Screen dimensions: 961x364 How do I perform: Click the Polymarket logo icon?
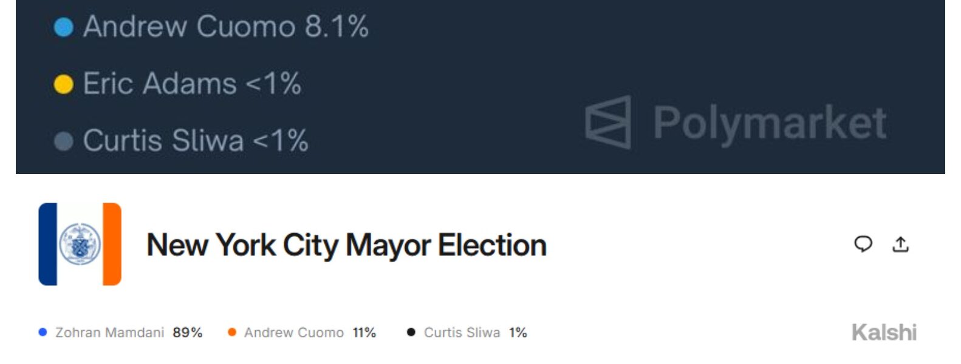coord(608,122)
